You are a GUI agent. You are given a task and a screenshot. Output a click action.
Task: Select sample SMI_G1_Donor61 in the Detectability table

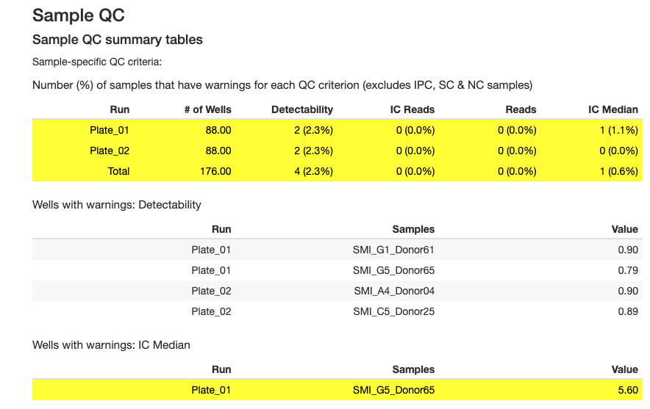coord(393,250)
